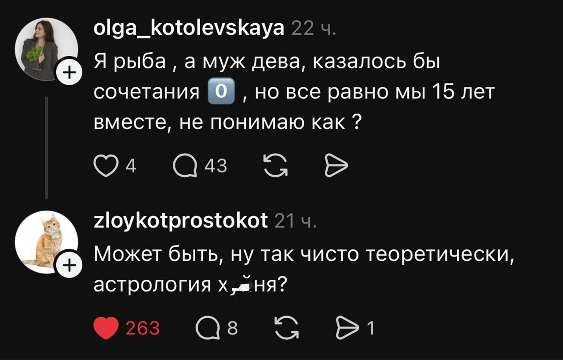Share zloykotprostokot's reply using the send icon
563x360 pixels.
point(347,328)
